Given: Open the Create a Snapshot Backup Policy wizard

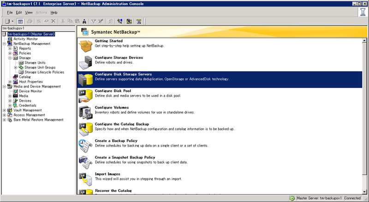Looking at the screenshot, I should (x=220, y=162).
